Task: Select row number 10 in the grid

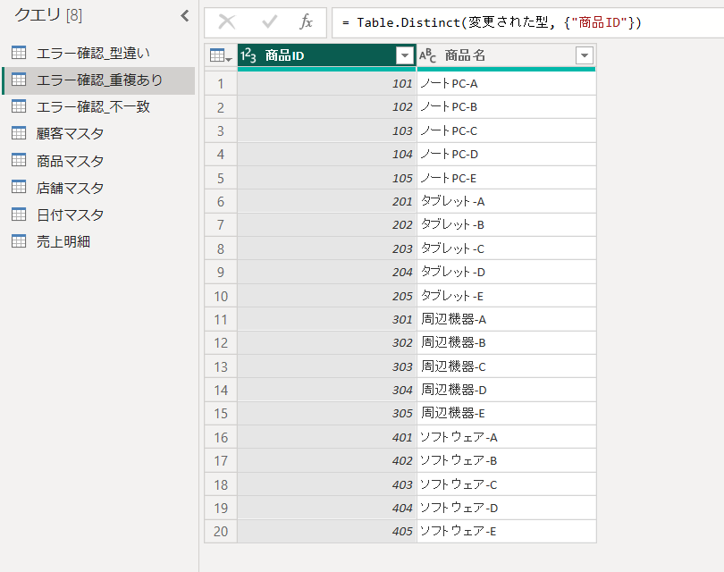Action: (221, 296)
